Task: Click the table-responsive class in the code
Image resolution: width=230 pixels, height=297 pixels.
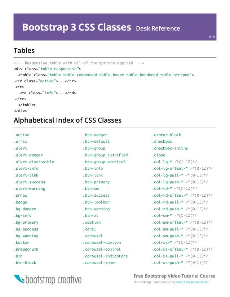Action: point(59,69)
